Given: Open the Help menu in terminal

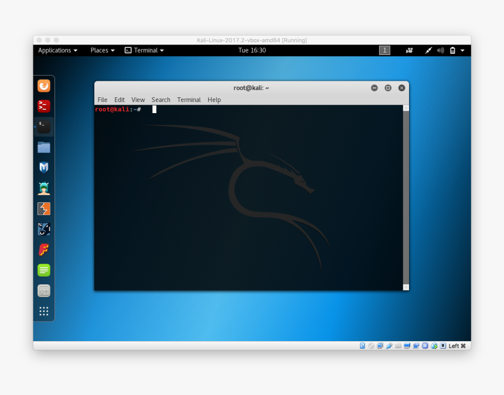Looking at the screenshot, I should (x=214, y=100).
